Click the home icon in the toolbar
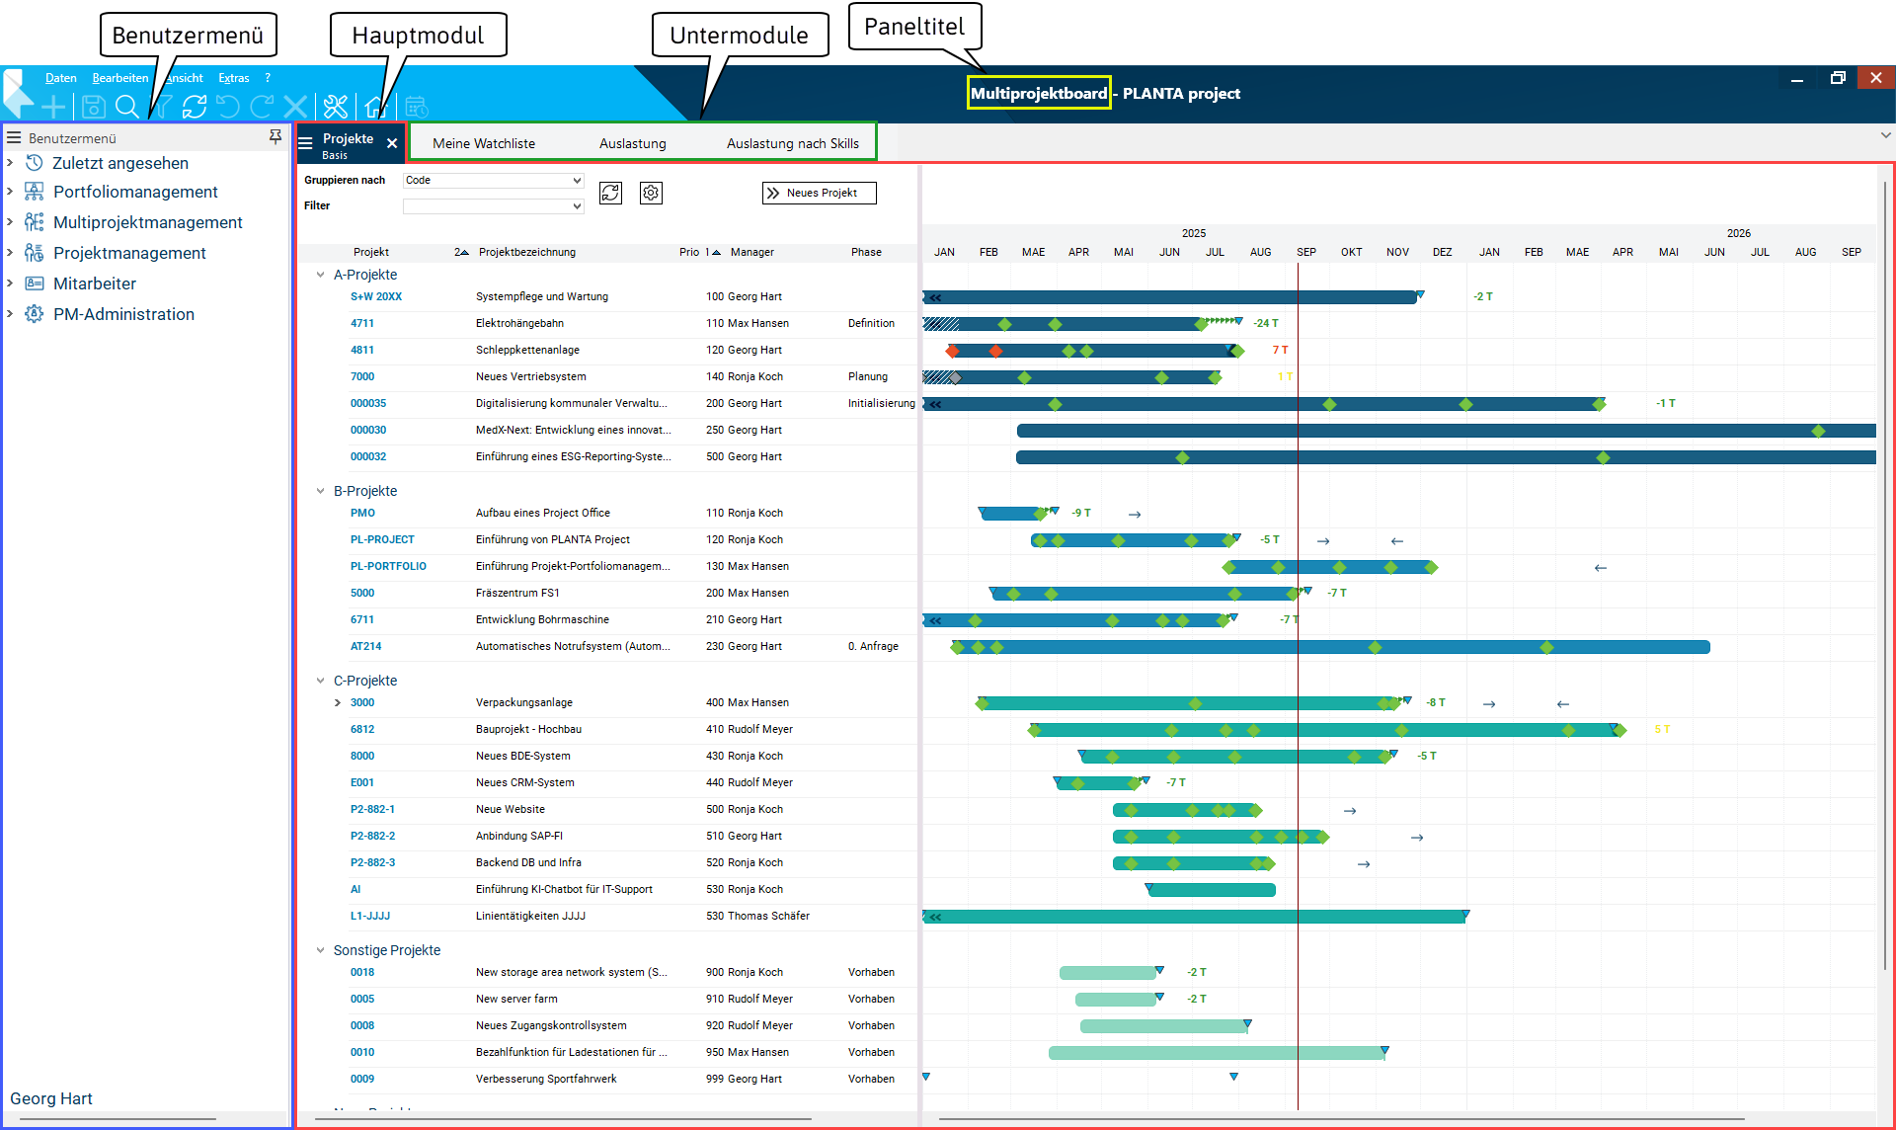The height and width of the screenshot is (1130, 1896). (373, 106)
